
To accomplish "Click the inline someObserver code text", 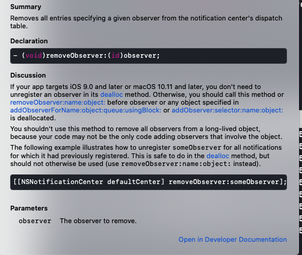I will (x=197, y=147).
